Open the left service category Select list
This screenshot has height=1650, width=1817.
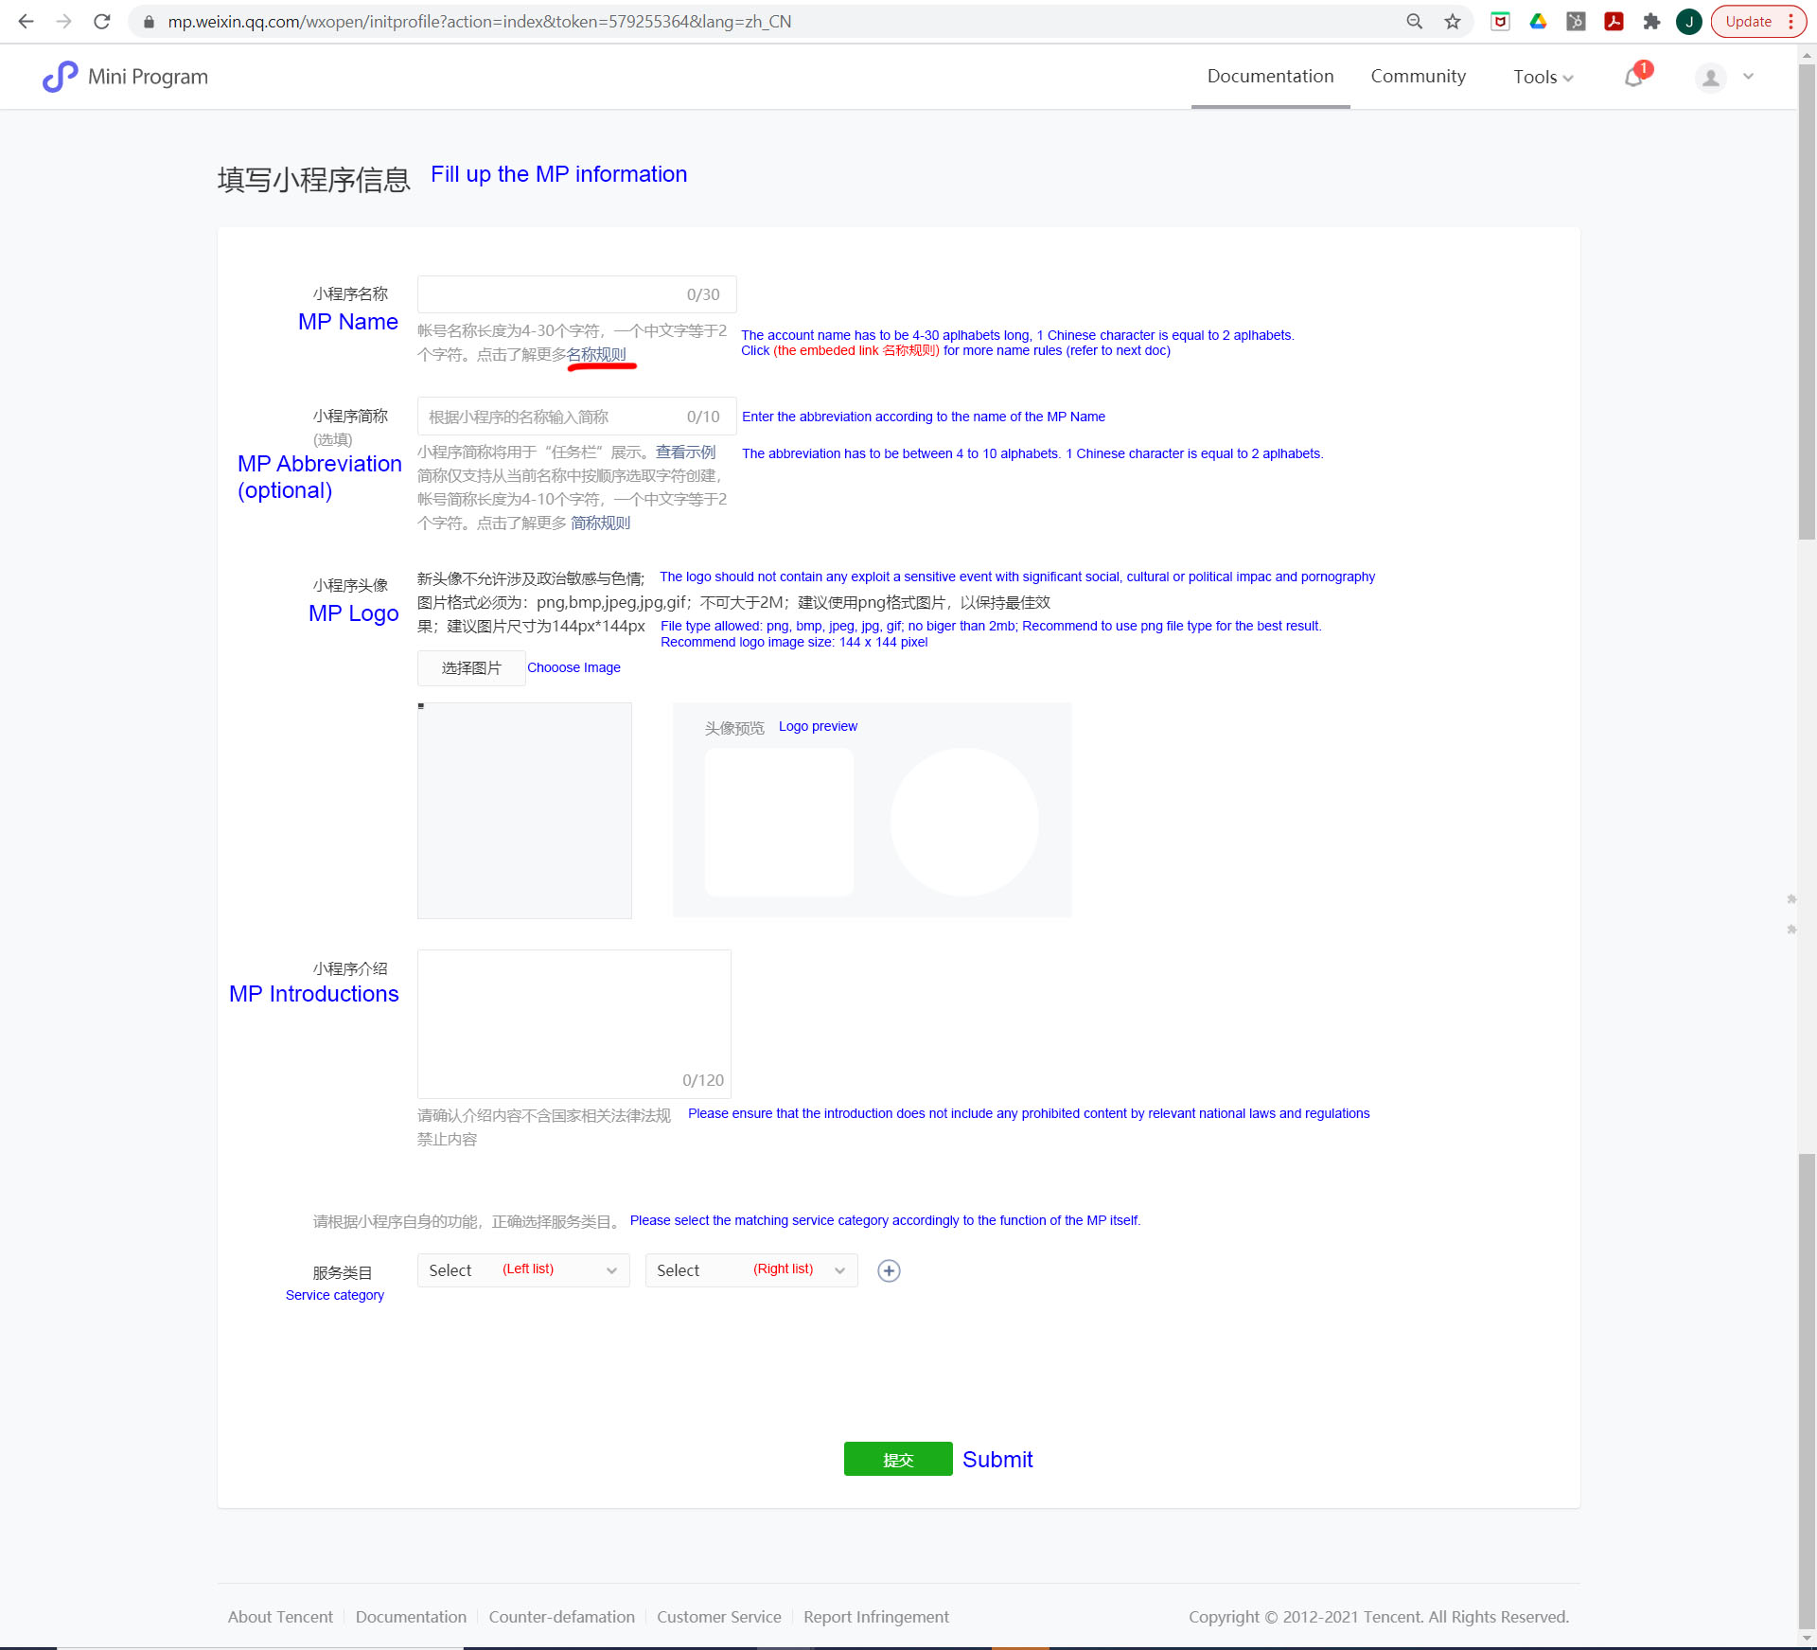tap(522, 1270)
